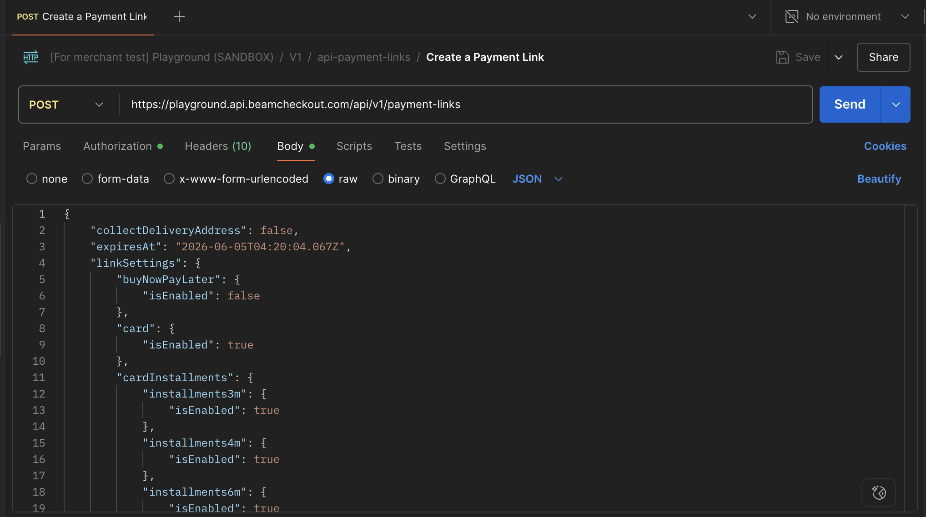Click the collectDeliveryAddress line in editor

(x=194, y=230)
